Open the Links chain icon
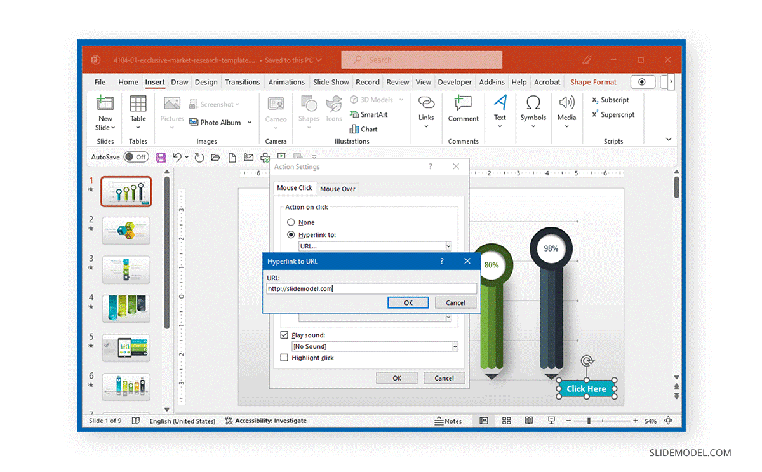762x472 pixels. 426,103
